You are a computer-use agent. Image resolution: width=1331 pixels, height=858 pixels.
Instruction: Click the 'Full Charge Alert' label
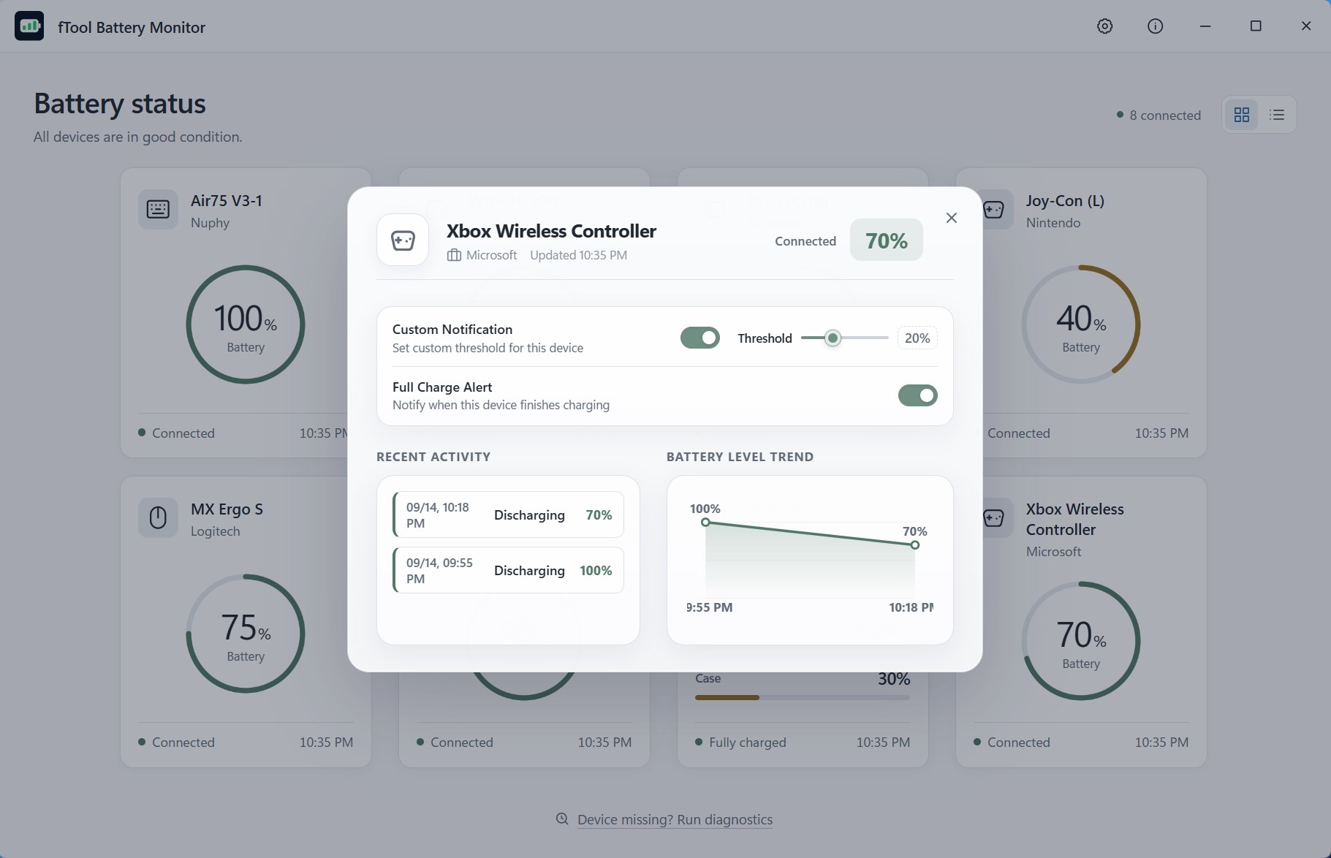[442, 387]
